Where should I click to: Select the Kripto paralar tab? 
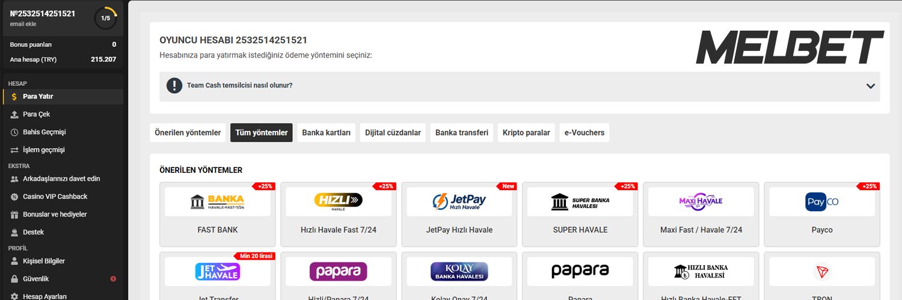tap(526, 133)
